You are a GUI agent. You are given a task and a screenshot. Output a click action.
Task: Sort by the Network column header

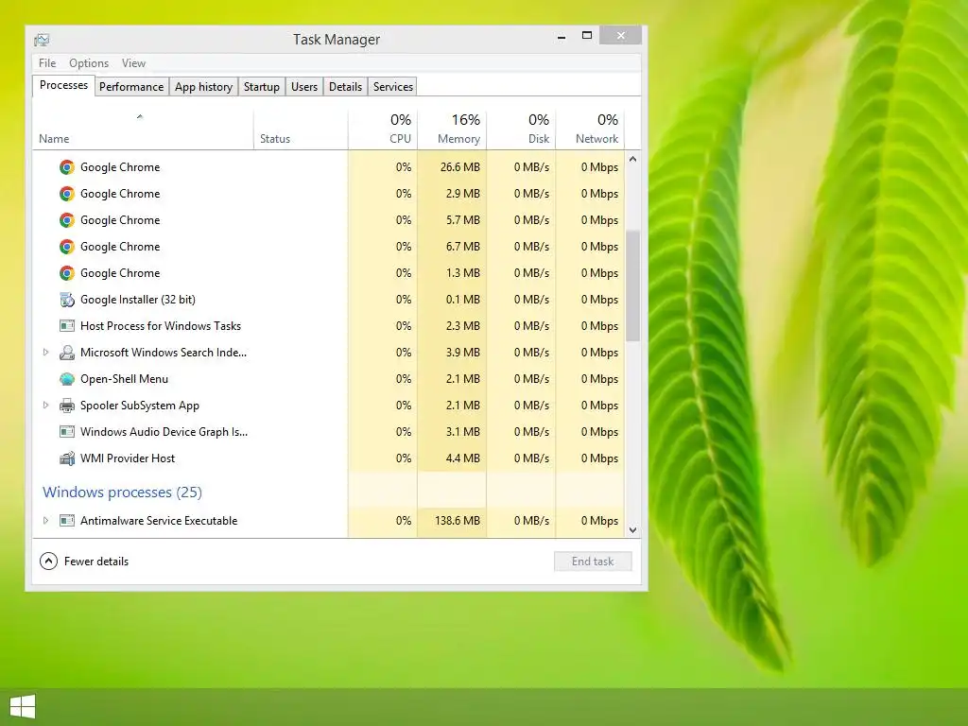click(590, 130)
